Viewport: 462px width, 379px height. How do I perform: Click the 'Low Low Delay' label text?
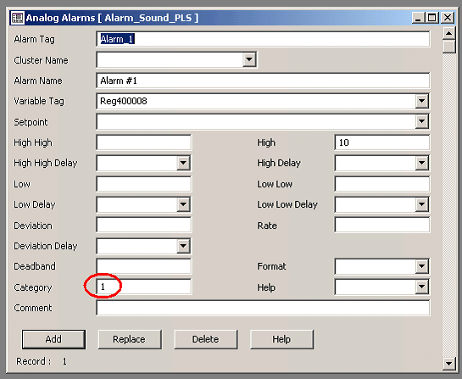coord(287,204)
